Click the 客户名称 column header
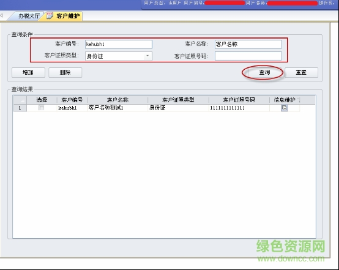339x270 pixels. [x=117, y=100]
